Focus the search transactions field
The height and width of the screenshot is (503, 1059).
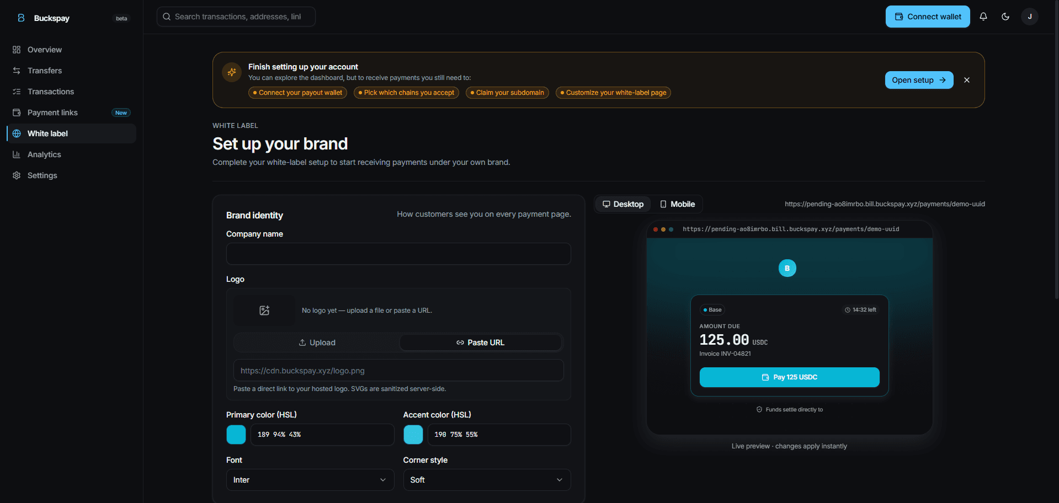pos(236,17)
